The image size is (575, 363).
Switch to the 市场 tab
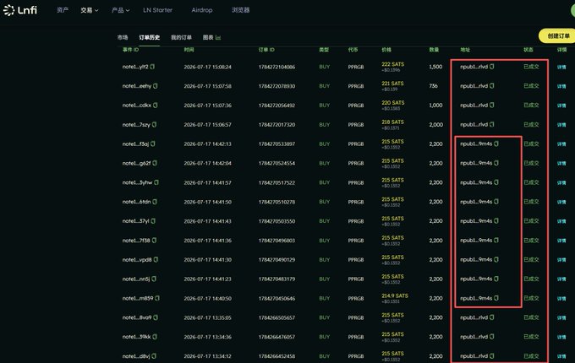123,37
